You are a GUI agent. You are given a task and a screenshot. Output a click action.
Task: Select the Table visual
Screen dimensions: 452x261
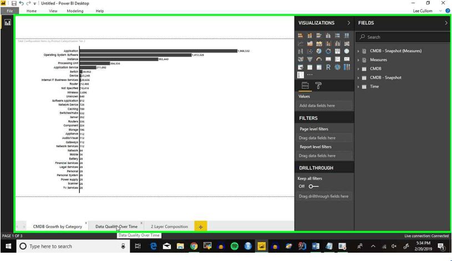pyautogui.click(x=309, y=67)
